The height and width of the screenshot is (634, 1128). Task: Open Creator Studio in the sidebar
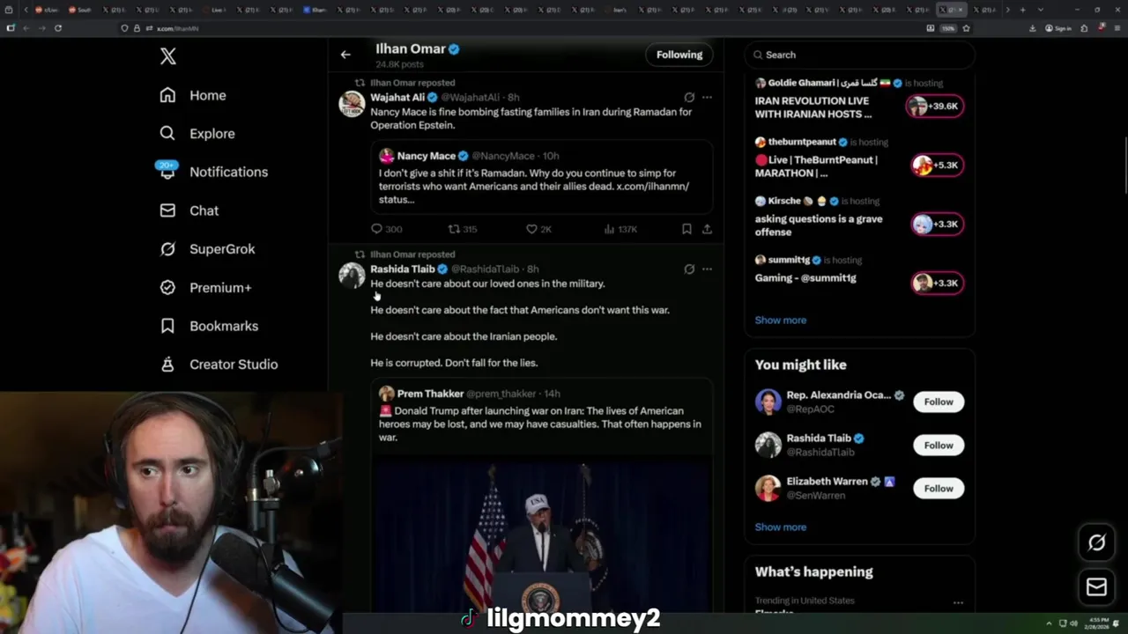[219, 364]
